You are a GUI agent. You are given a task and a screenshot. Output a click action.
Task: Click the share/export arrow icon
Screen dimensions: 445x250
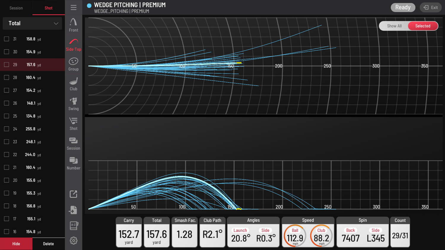(x=74, y=194)
